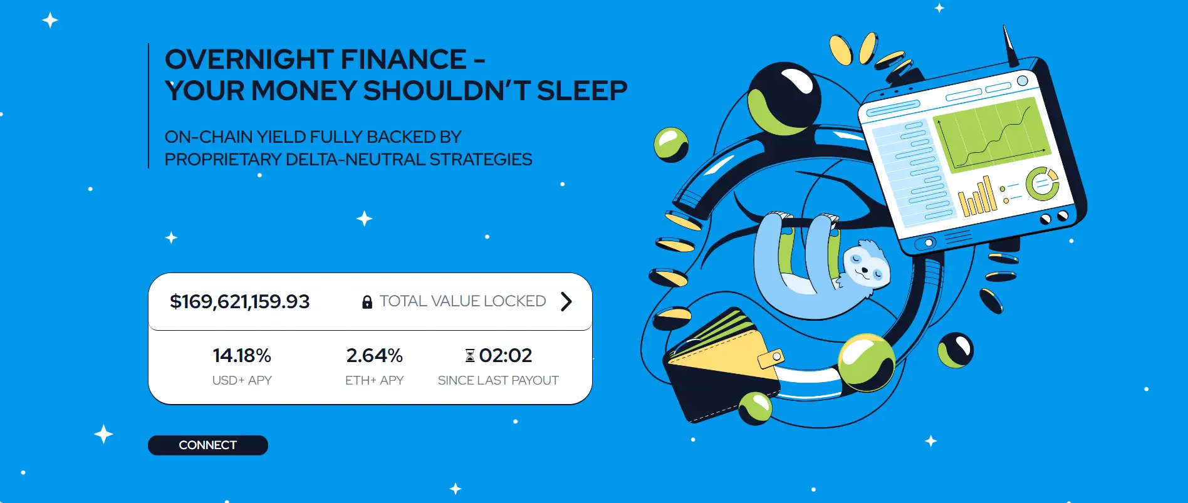Expand Total Value Locked chevron arrow
Screen dimensions: 1188x503
point(566,301)
